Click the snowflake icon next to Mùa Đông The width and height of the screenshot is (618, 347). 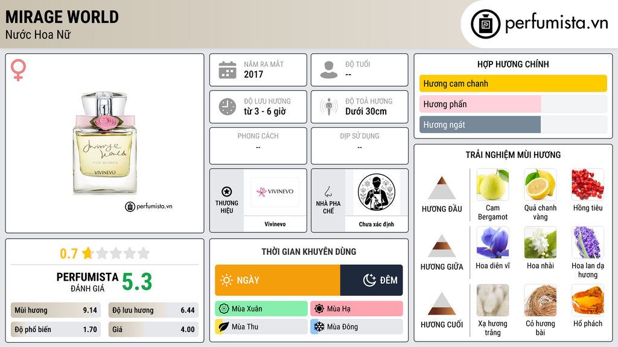click(319, 327)
